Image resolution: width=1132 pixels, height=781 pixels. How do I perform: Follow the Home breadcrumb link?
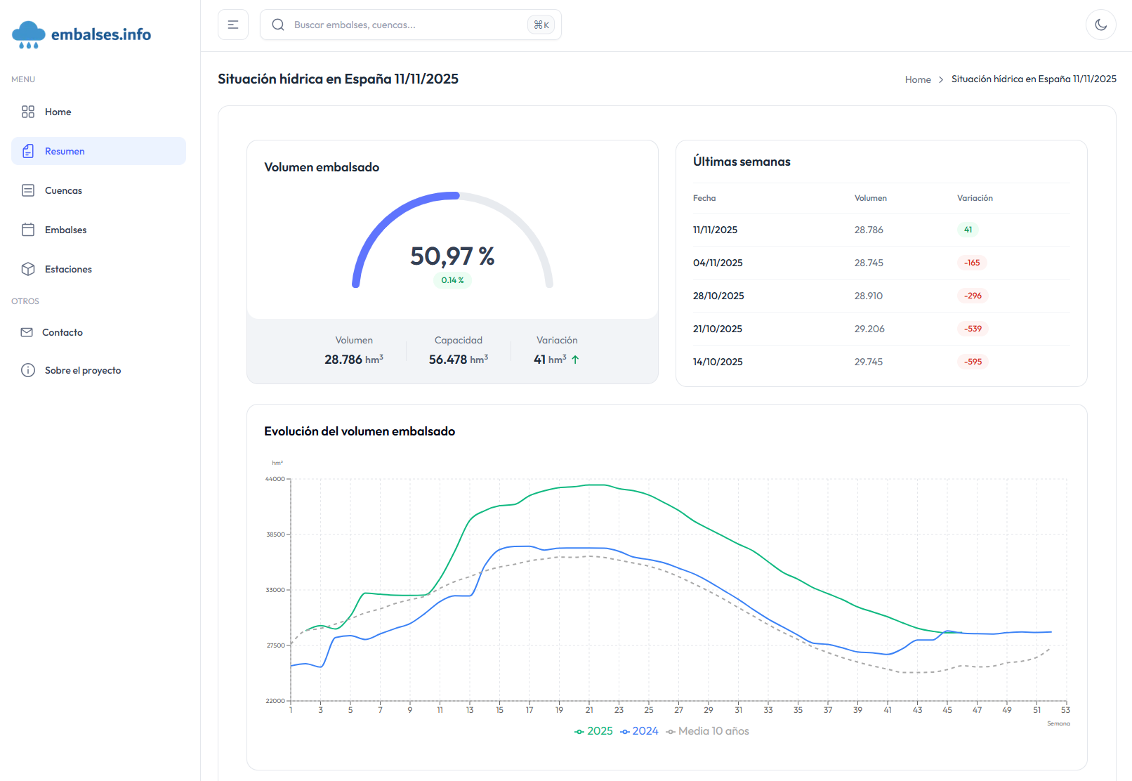(917, 79)
